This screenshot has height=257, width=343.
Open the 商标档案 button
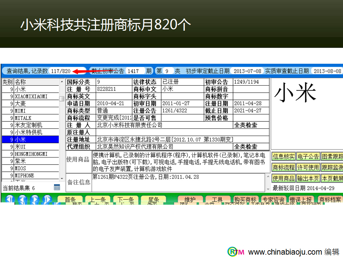coord(330,199)
